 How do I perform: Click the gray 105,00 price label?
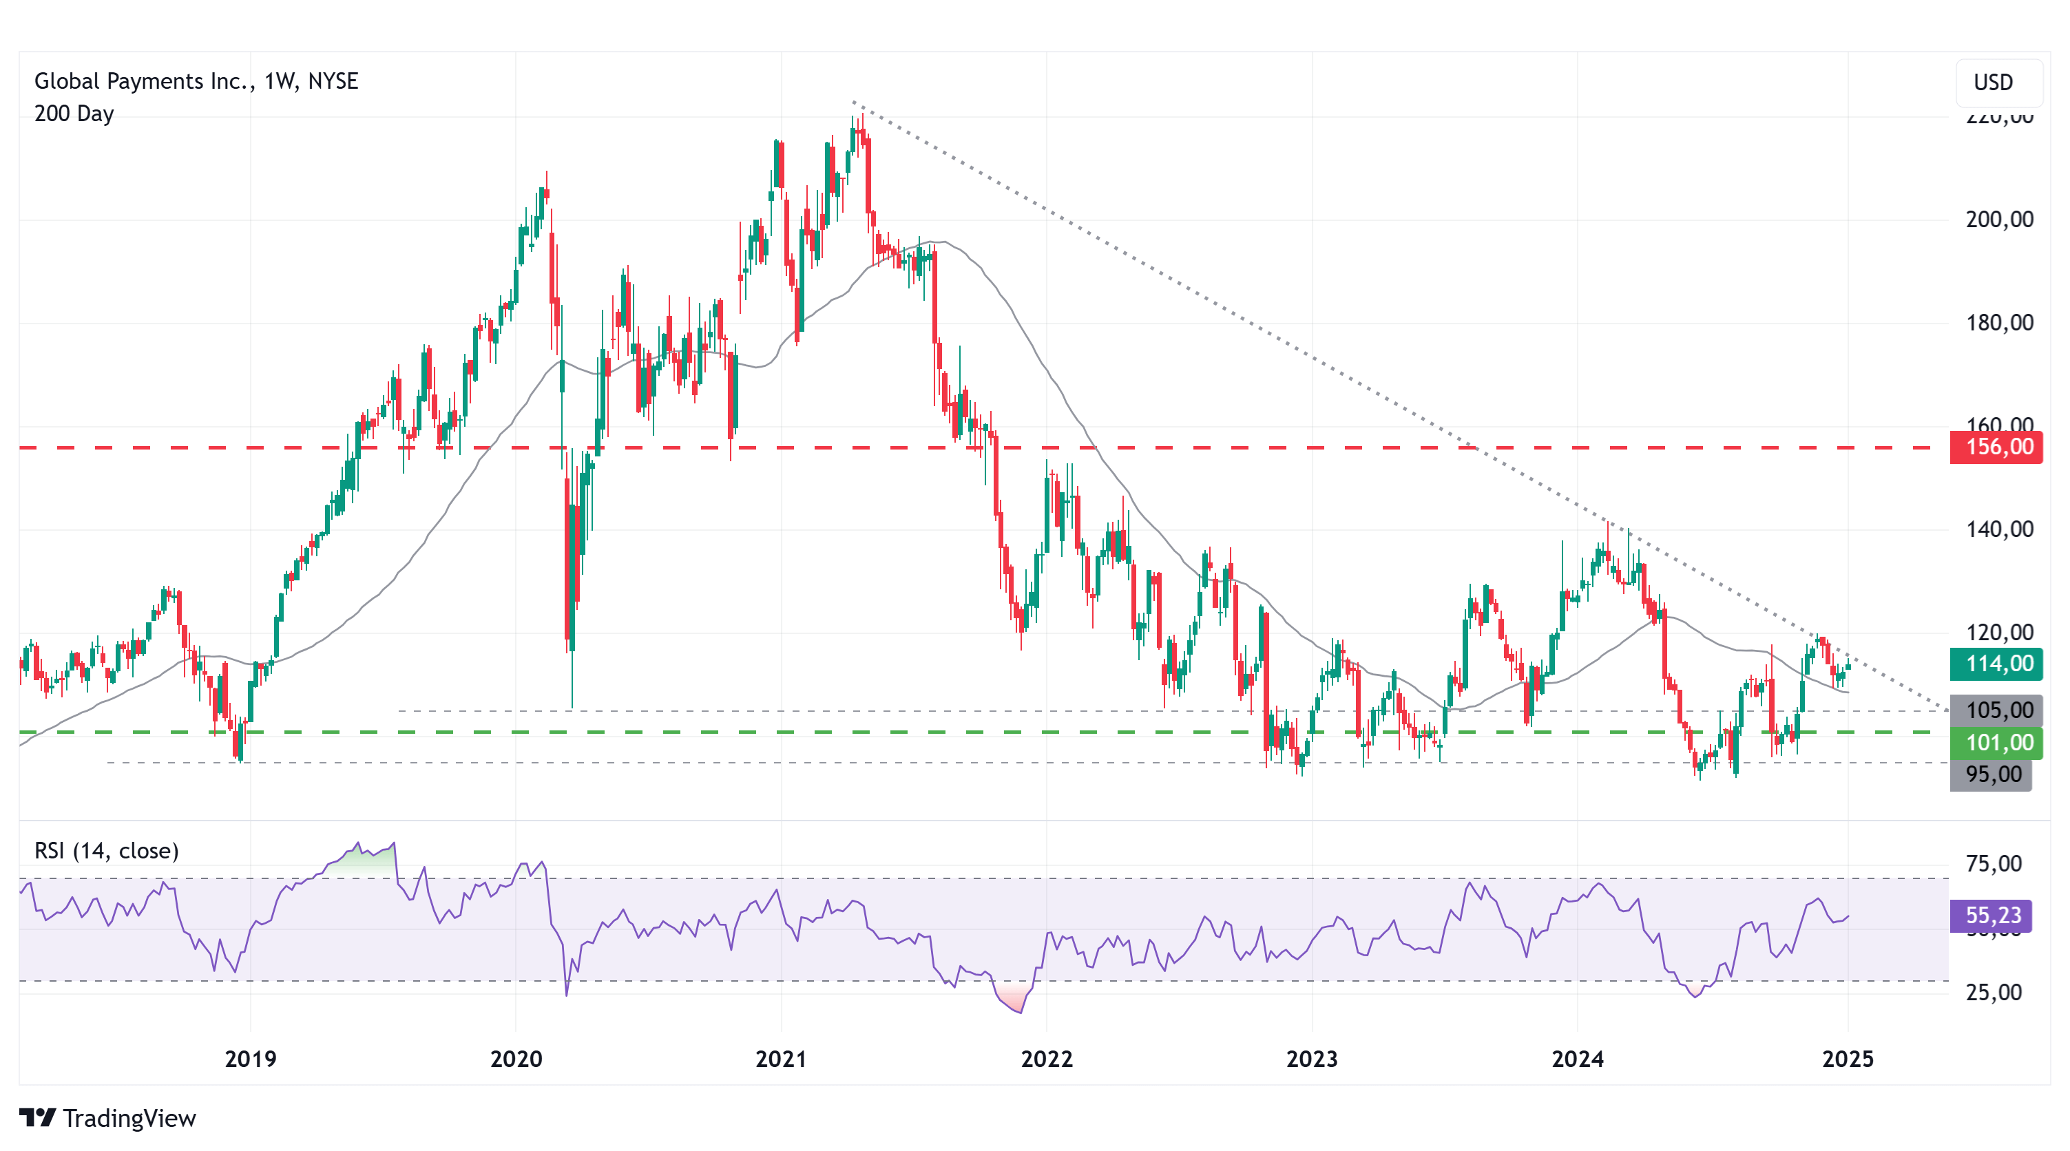click(1996, 710)
